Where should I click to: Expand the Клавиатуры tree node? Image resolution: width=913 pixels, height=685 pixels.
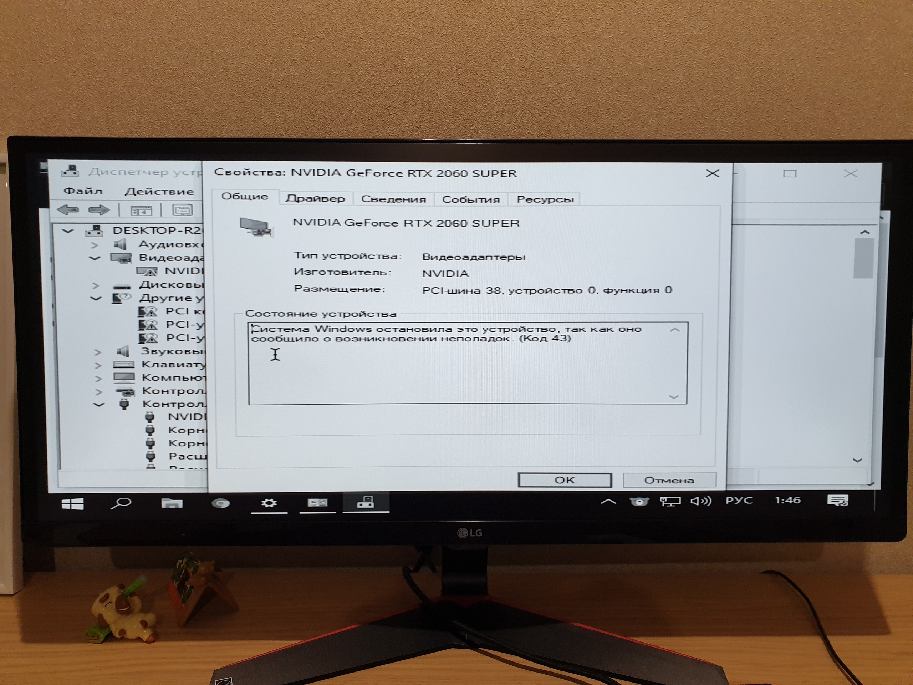pos(98,365)
